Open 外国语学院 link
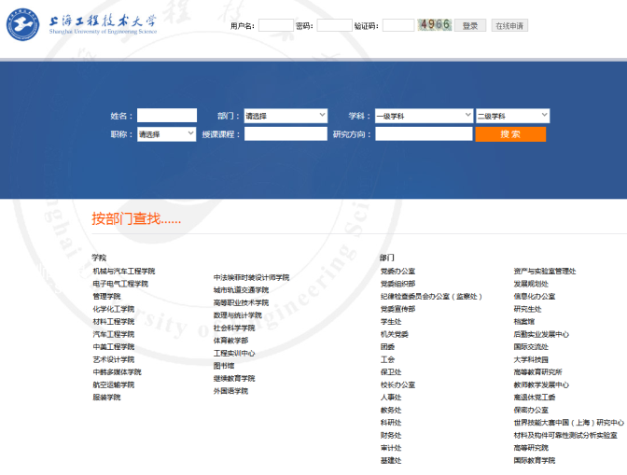 pos(230,391)
